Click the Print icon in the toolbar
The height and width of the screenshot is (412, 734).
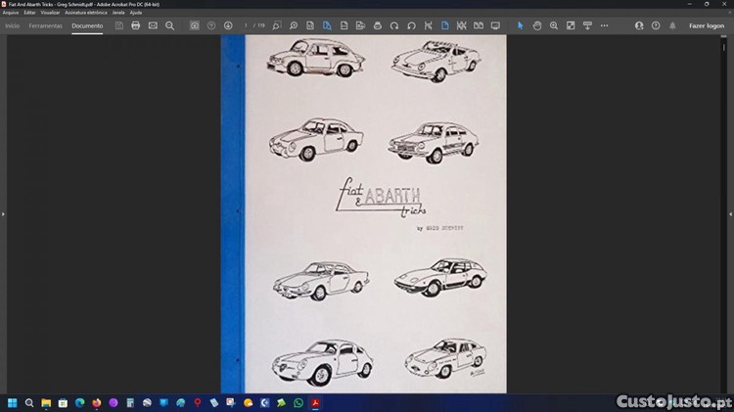[x=136, y=25]
